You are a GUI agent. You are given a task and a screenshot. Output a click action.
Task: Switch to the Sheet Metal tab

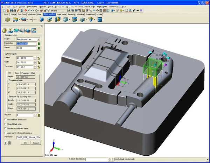point(61,14)
